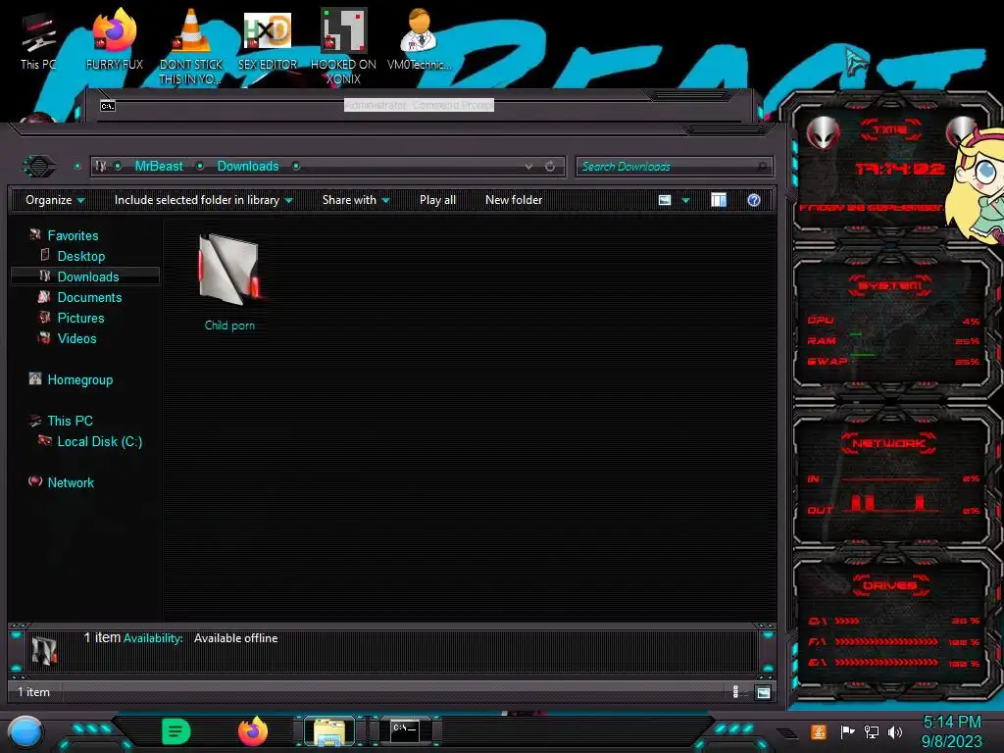Open the Xonix game desktop shortcut
The image size is (1004, 753).
(x=343, y=46)
